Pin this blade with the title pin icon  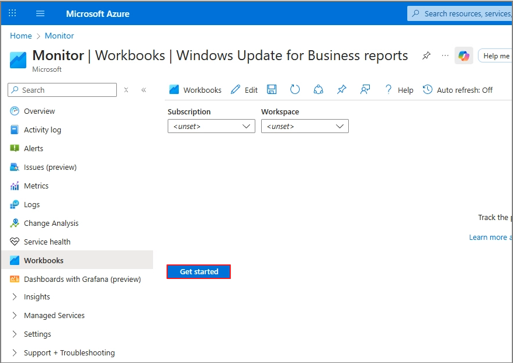pyautogui.click(x=426, y=55)
